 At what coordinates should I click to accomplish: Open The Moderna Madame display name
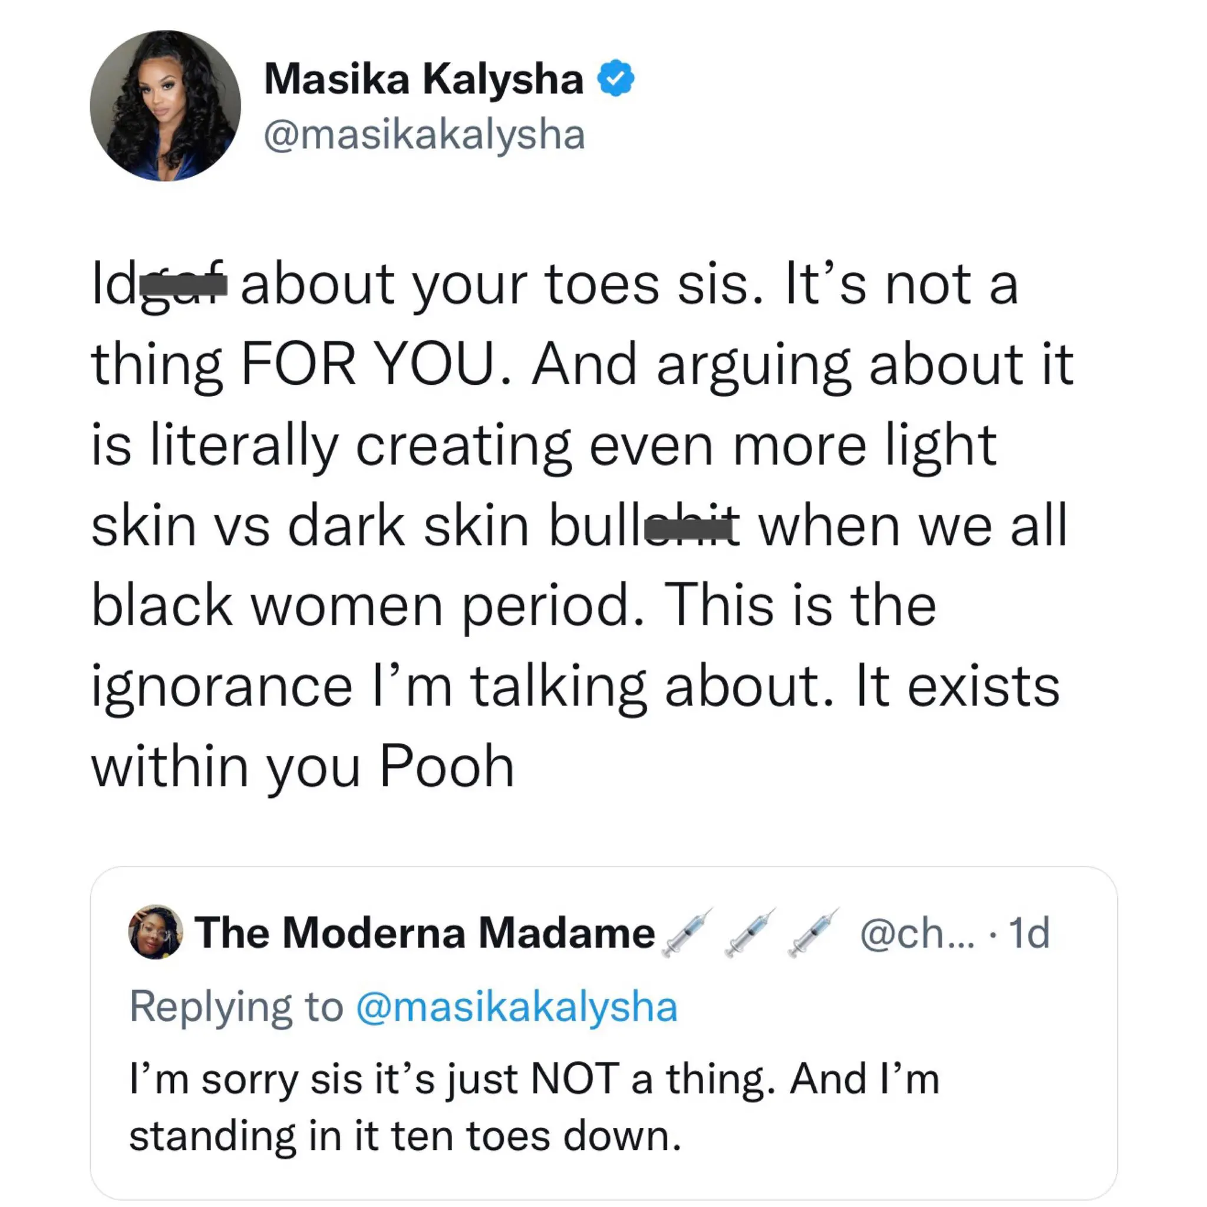[425, 933]
